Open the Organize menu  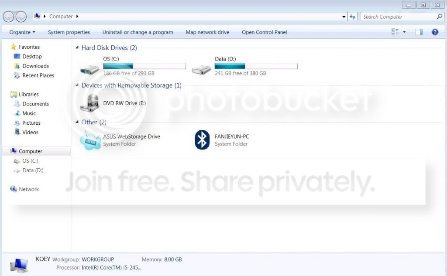(22, 32)
